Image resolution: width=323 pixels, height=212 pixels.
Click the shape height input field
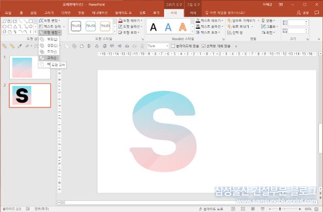point(298,23)
